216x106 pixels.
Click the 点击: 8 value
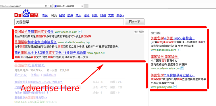97,93
